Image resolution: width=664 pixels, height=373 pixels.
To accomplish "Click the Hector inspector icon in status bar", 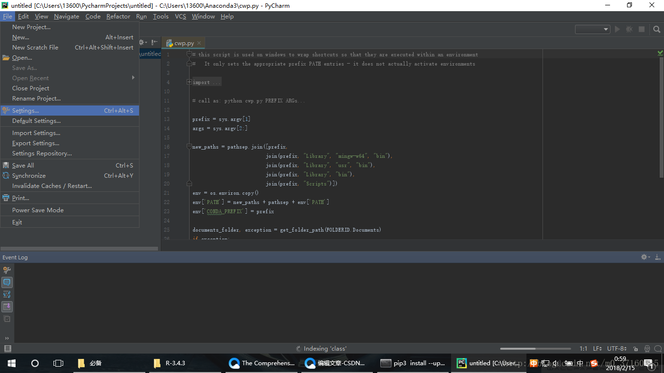I will (647, 349).
